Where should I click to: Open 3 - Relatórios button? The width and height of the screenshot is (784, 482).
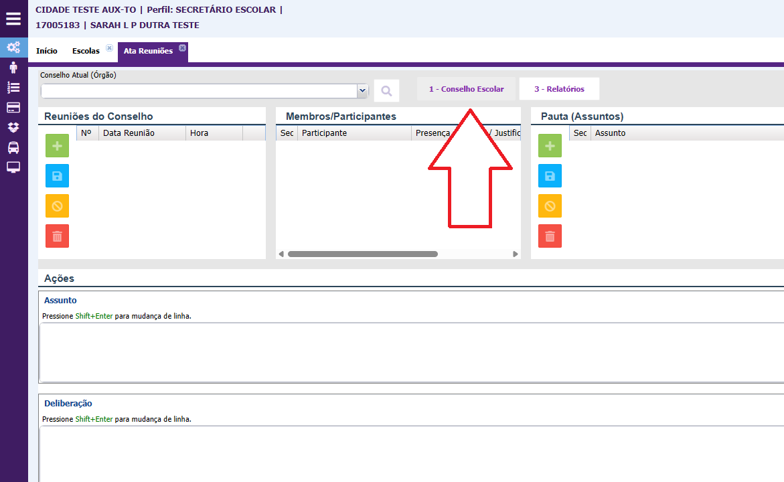point(559,89)
